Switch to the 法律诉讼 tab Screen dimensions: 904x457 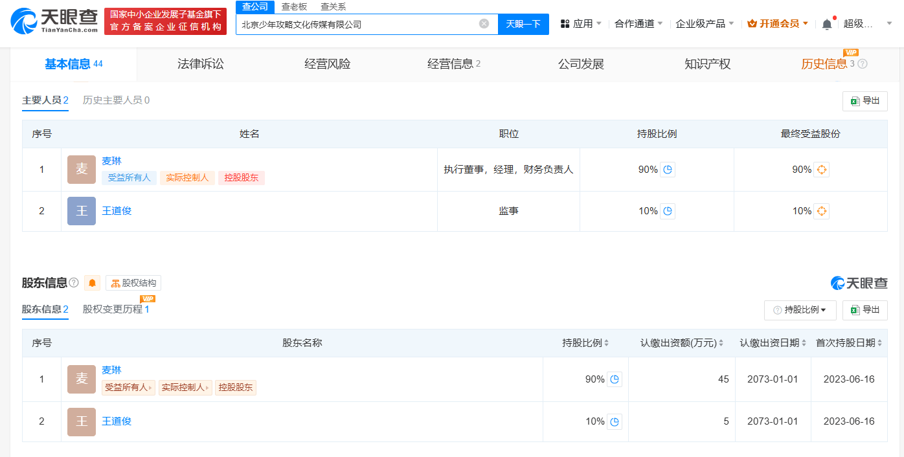click(x=200, y=64)
